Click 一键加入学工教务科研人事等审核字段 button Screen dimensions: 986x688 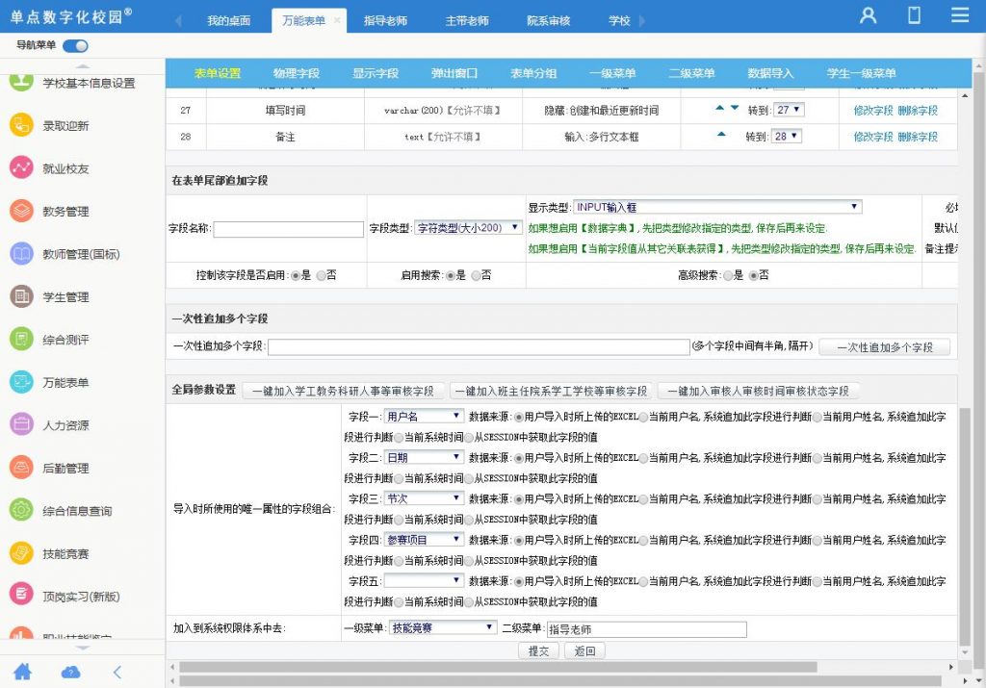(x=343, y=391)
